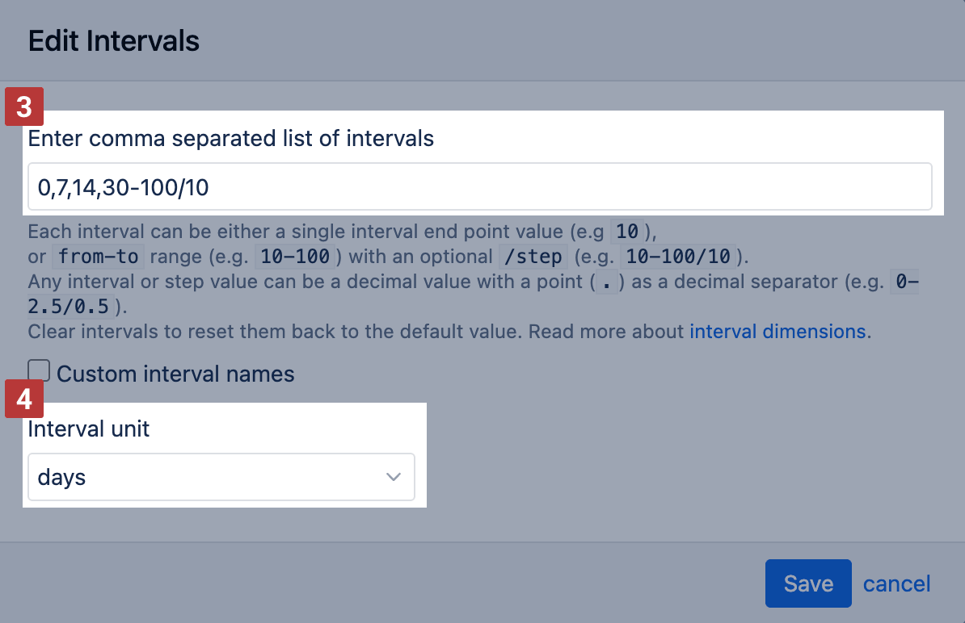Click the red number 3 badge
965x623 pixels.
coord(24,107)
